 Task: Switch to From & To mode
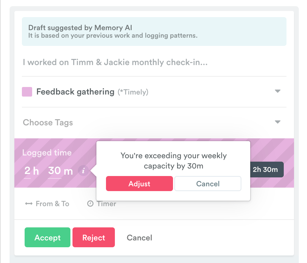[47, 204]
